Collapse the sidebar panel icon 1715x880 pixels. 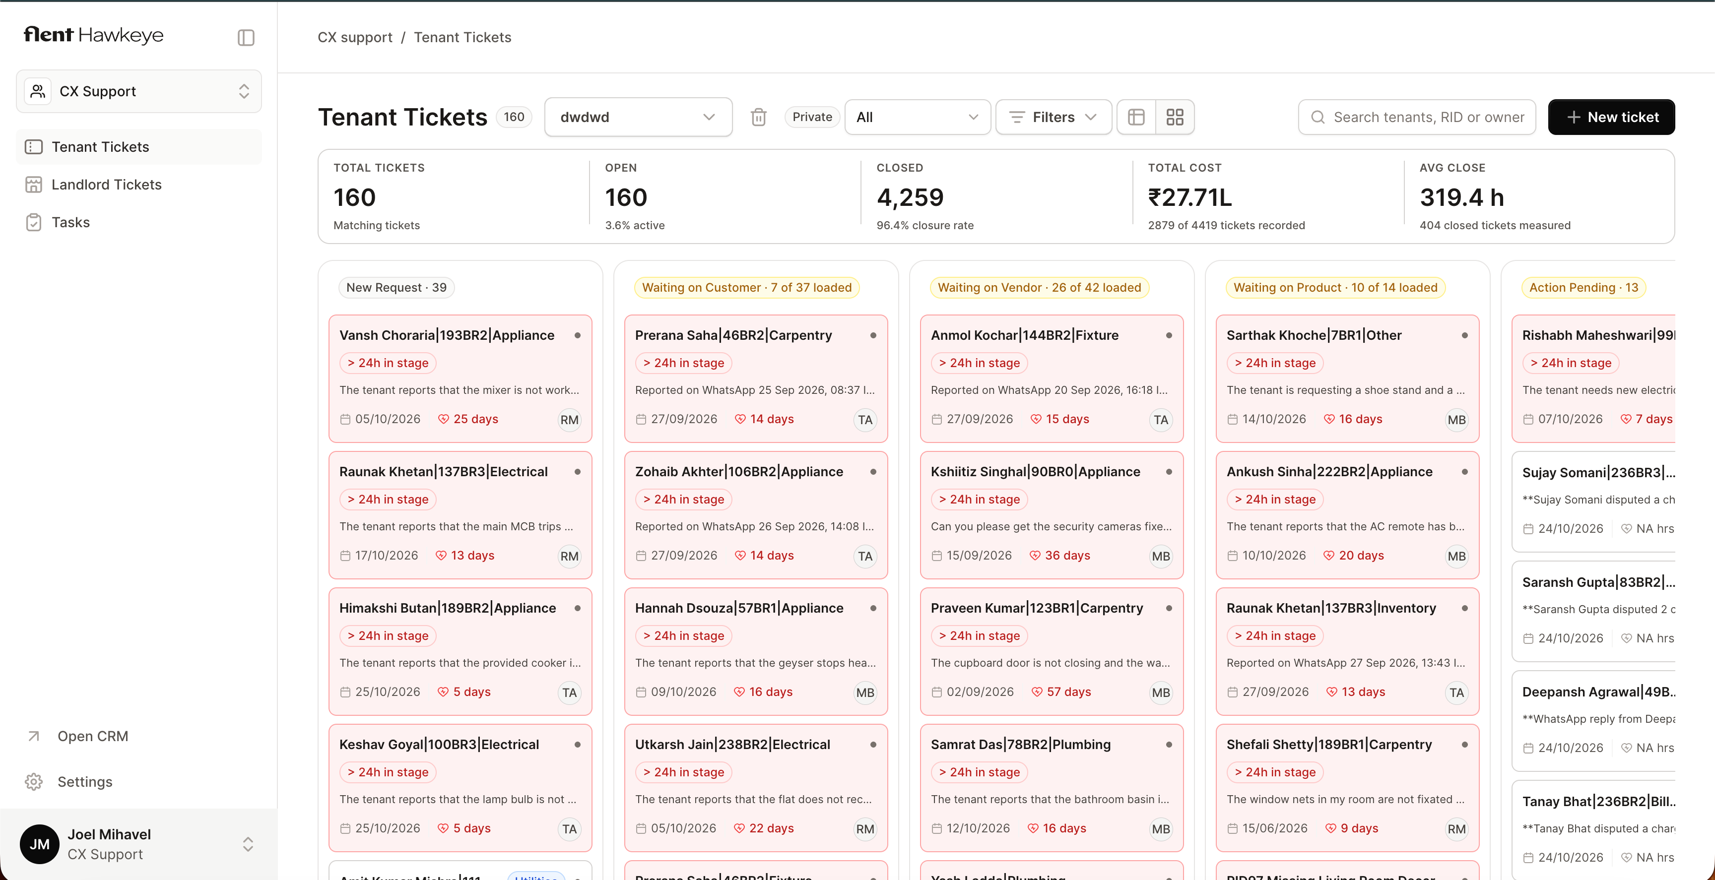click(x=246, y=37)
